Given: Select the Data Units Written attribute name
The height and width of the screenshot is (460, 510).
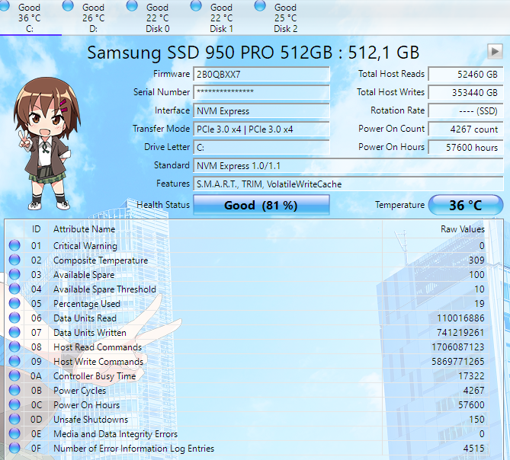Looking at the screenshot, I should [90, 333].
